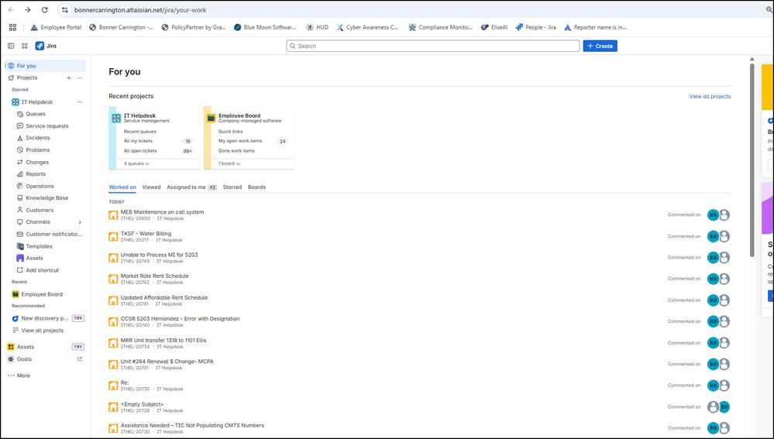Toggle the Jira sidebar collapse icon
This screenshot has width=774, height=439.
coord(11,46)
